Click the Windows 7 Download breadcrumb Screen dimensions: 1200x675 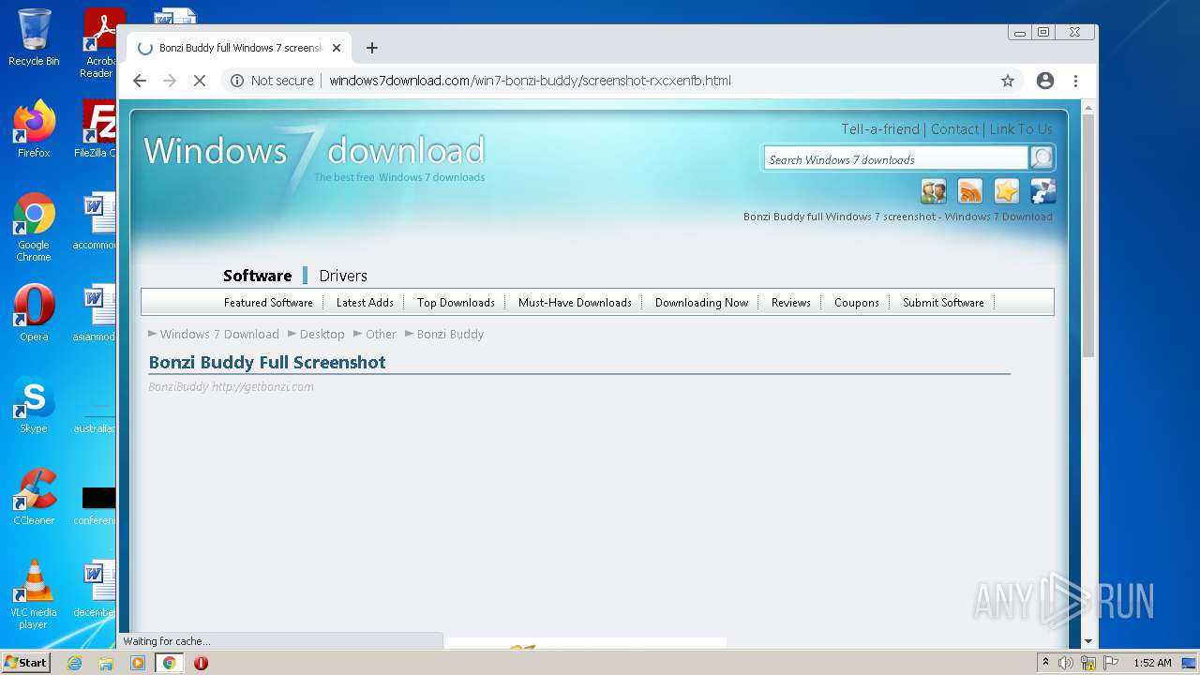(x=219, y=334)
